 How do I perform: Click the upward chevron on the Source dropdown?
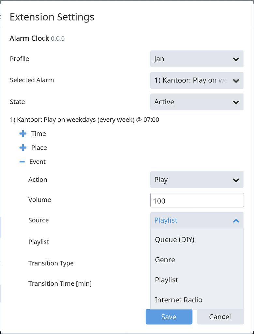[236, 221]
